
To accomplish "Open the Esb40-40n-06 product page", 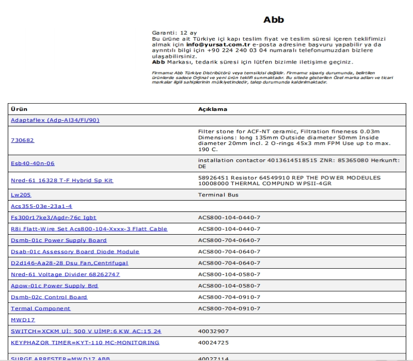I will [x=33, y=163].
